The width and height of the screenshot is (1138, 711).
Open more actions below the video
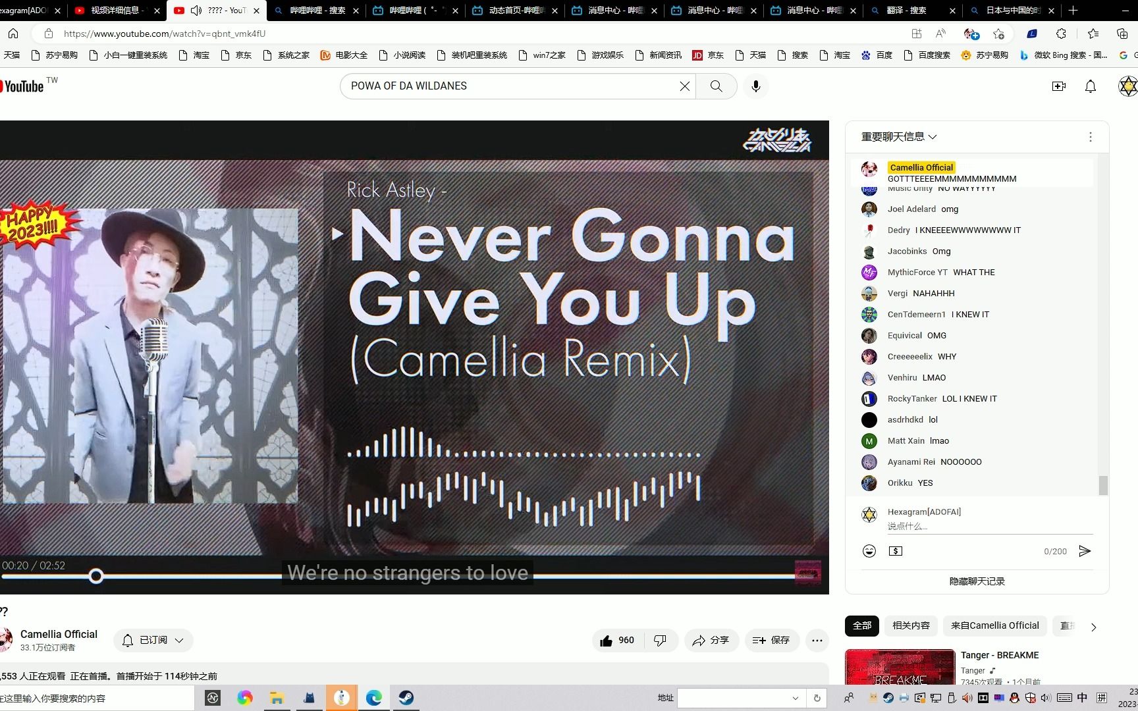[817, 640]
